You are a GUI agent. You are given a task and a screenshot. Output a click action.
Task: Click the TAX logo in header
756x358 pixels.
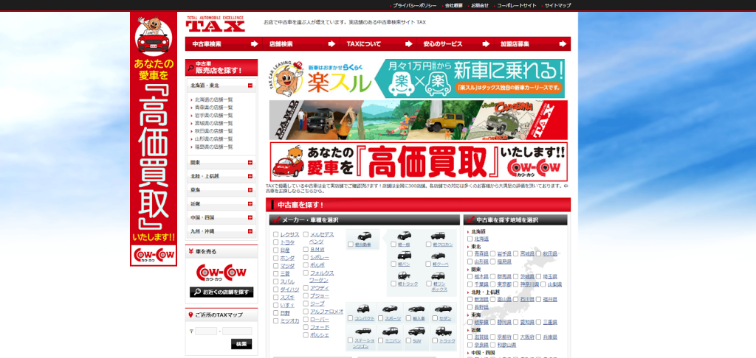(215, 25)
